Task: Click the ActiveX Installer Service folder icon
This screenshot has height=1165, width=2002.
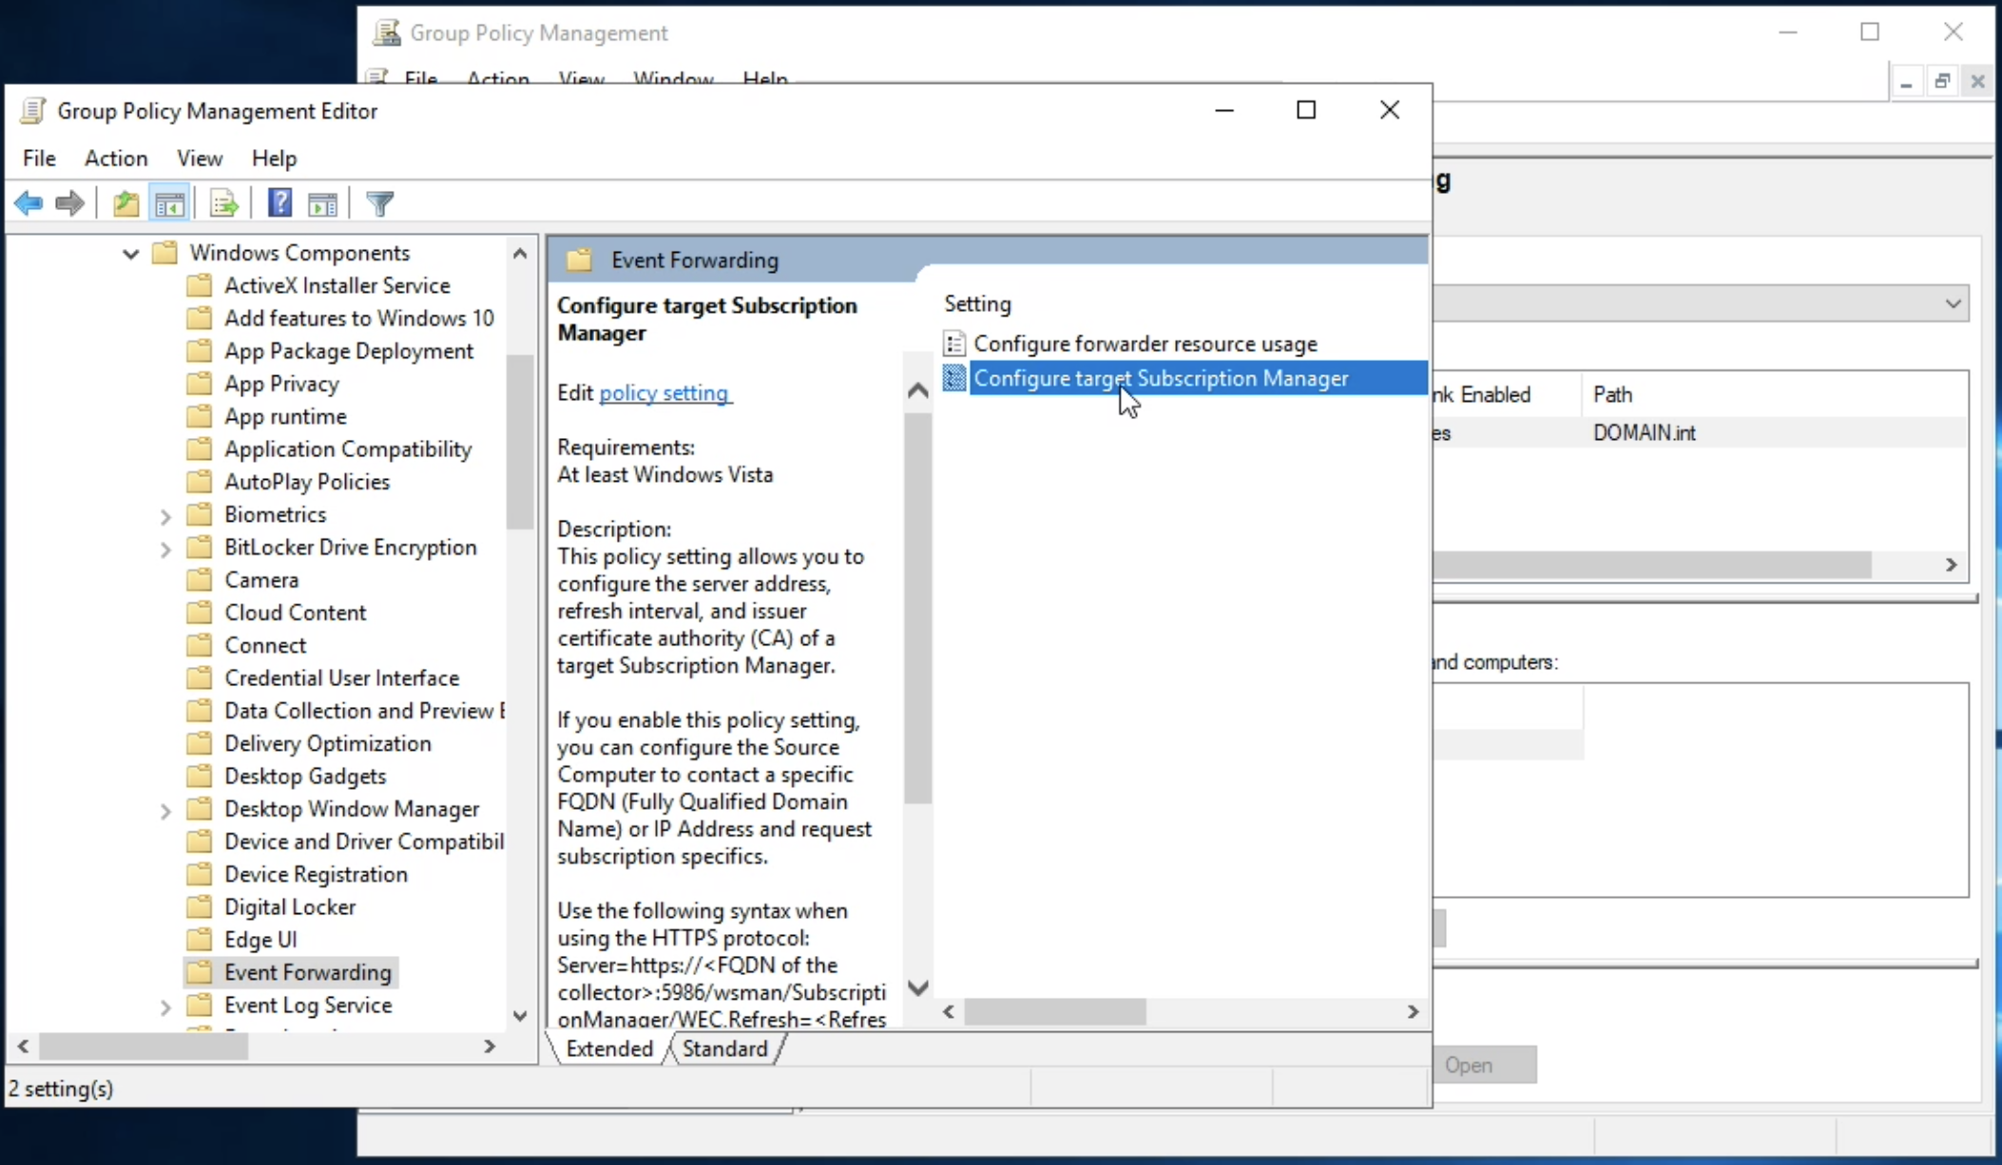Action: point(199,285)
